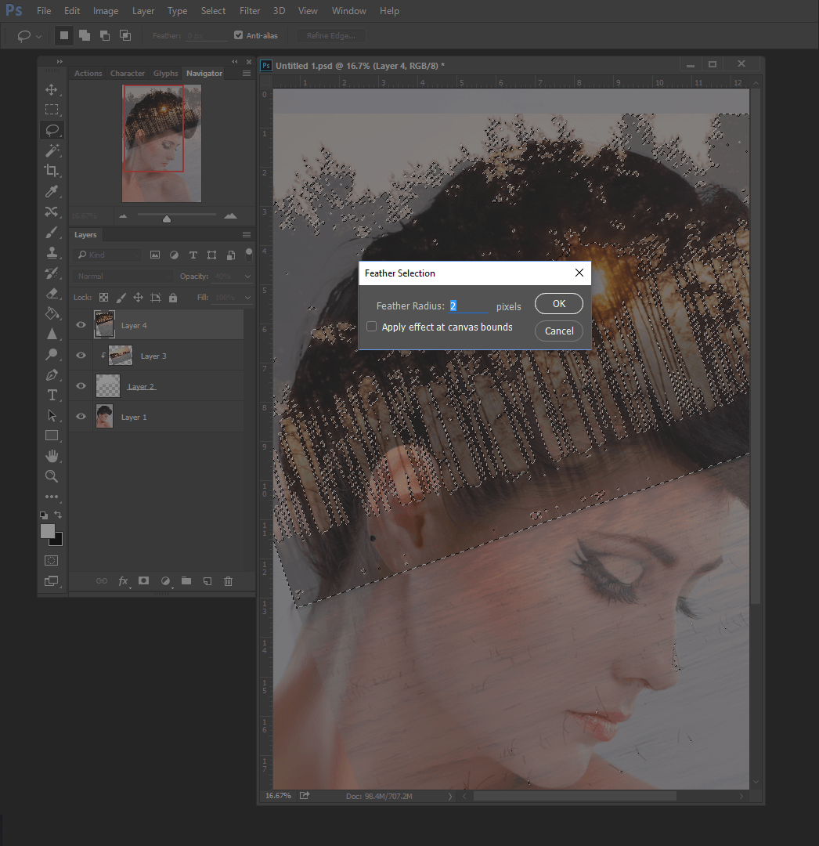Screen dimensions: 819x846
Task: Select the Eyedropper tool
Action: click(x=52, y=191)
